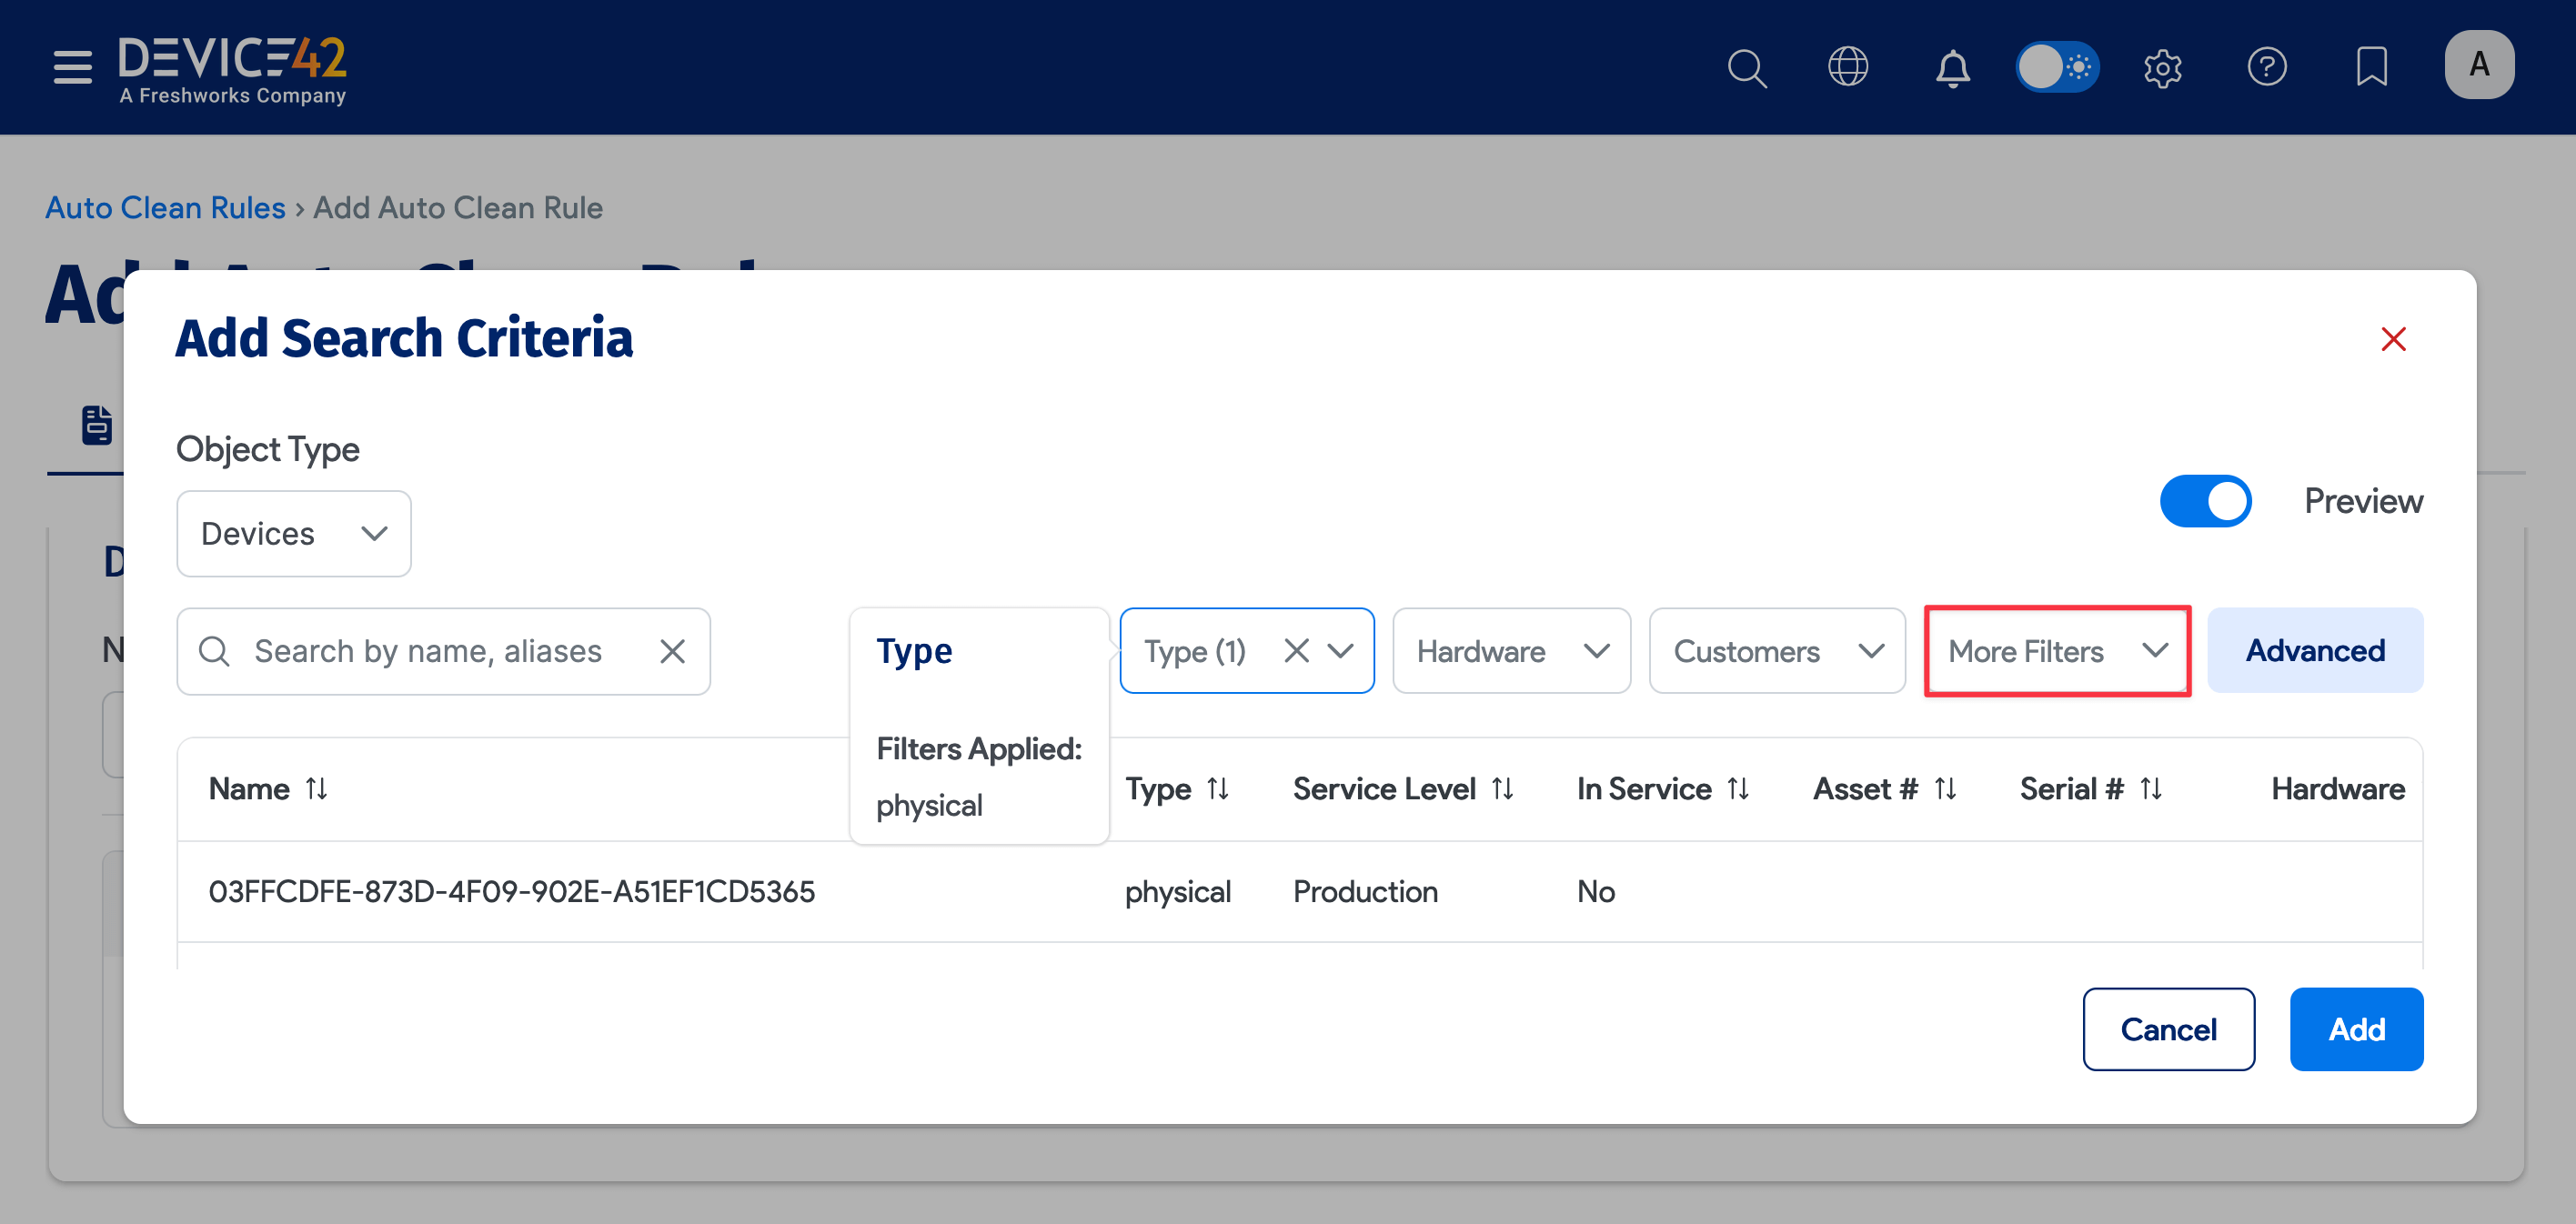
Task: Open notifications bell
Action: 1952,68
